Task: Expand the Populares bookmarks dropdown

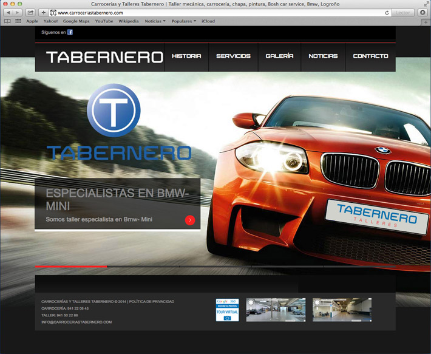Action: click(184, 21)
